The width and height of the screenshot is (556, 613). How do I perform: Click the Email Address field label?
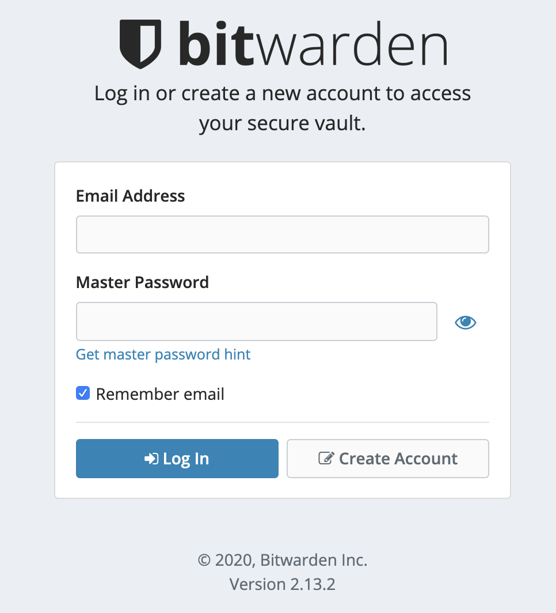[130, 196]
